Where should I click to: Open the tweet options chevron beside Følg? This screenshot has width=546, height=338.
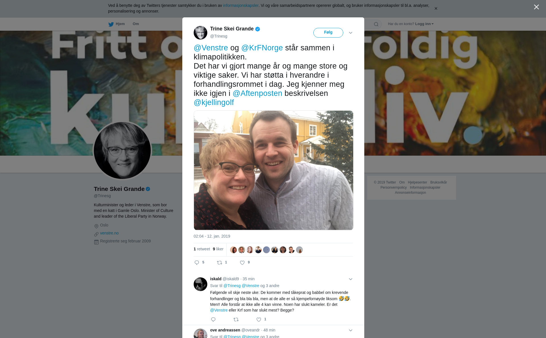pos(351,33)
